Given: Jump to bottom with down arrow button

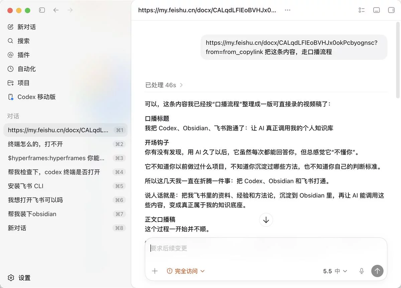Looking at the screenshot, I should pos(266,220).
